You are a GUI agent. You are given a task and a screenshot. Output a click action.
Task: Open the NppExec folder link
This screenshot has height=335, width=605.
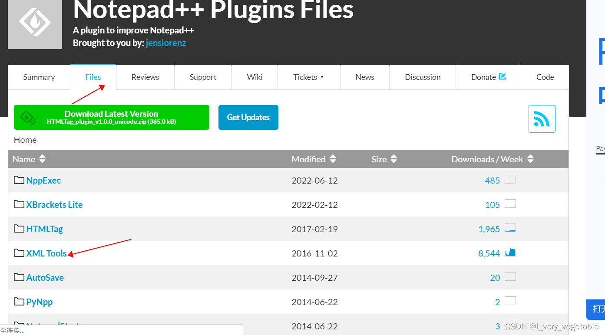coord(43,181)
